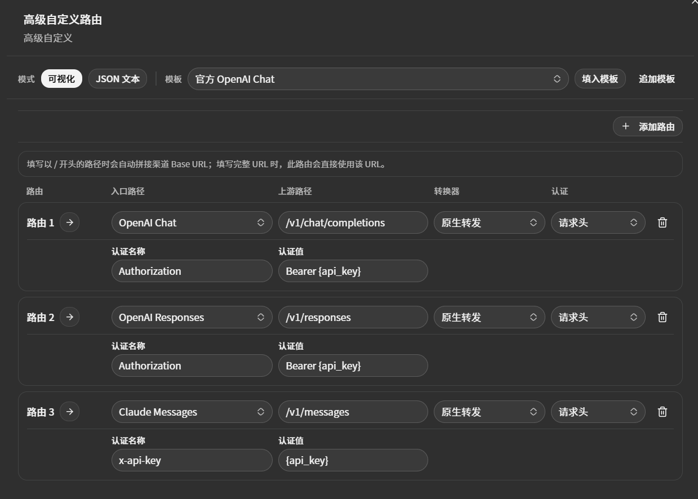Open the OpenAI Chat entry path dropdown

[x=192, y=222]
